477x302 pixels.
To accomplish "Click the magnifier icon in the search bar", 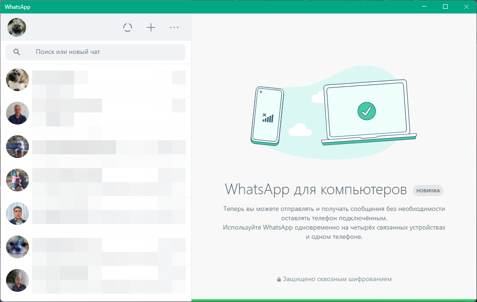I will tap(17, 52).
